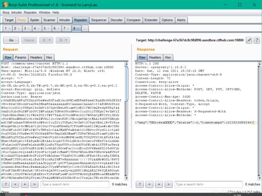Click 'POST /common/user/current HTTP/1.1' line
262x196 pixels.
click(x=34, y=64)
